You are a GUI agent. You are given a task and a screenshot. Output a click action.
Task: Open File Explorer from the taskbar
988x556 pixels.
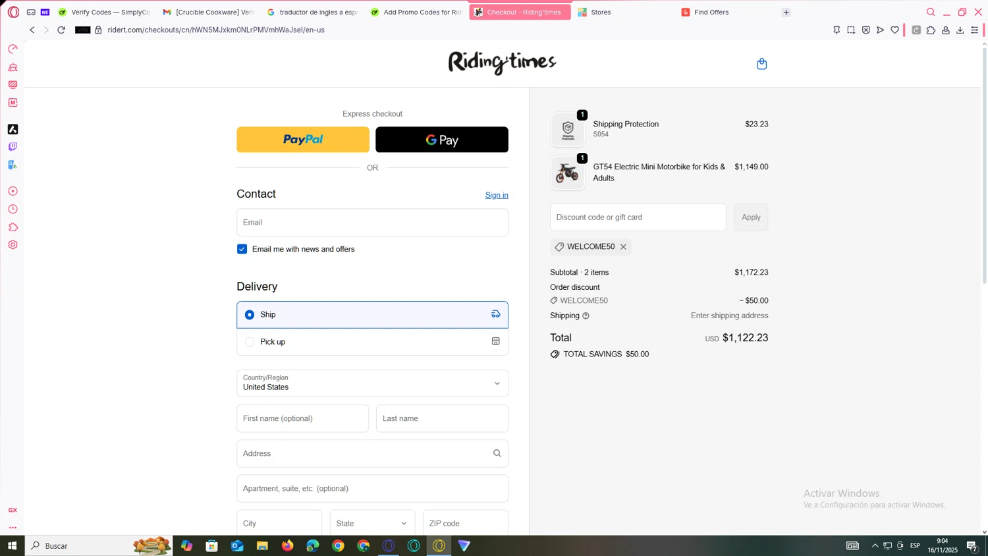tap(262, 545)
